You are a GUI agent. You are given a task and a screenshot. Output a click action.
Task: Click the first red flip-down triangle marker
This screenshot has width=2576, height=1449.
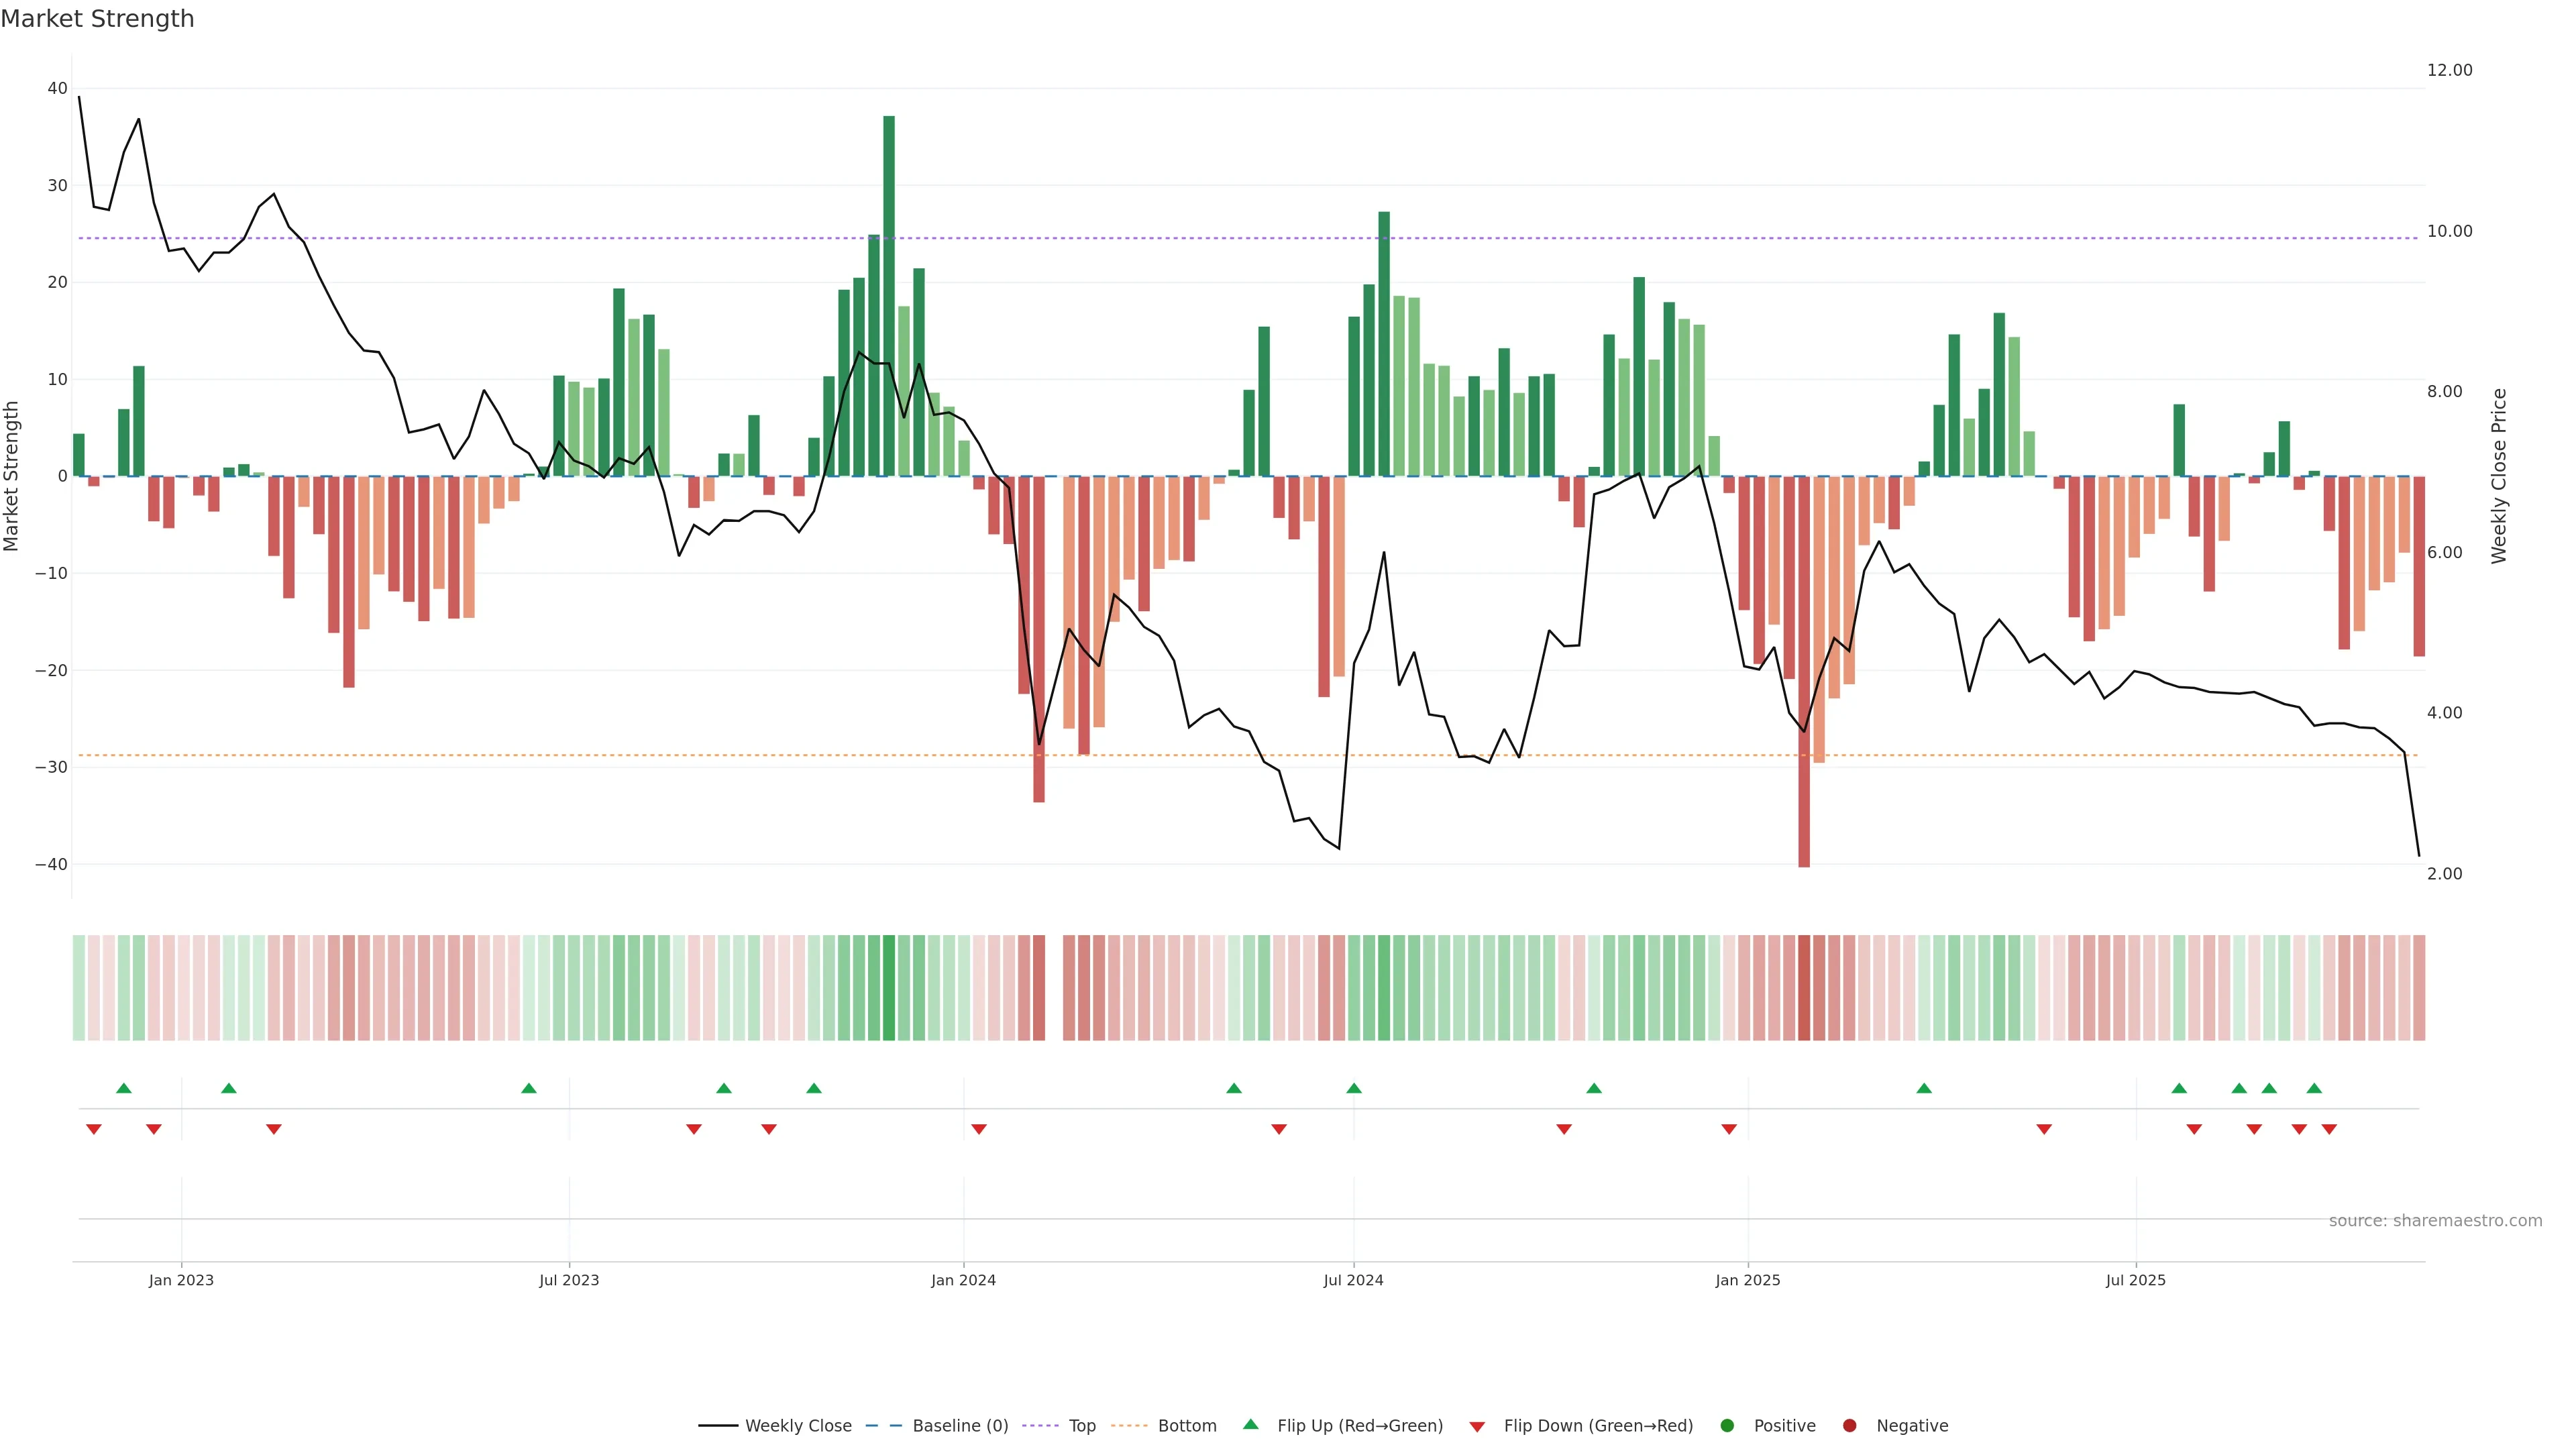pos(94,1129)
